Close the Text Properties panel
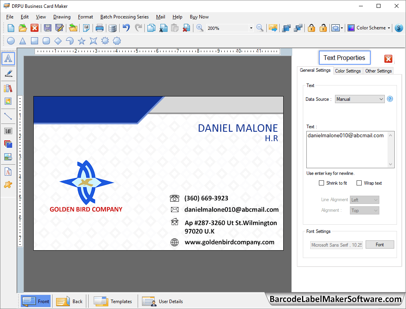This screenshot has height=309, width=406. (388, 59)
